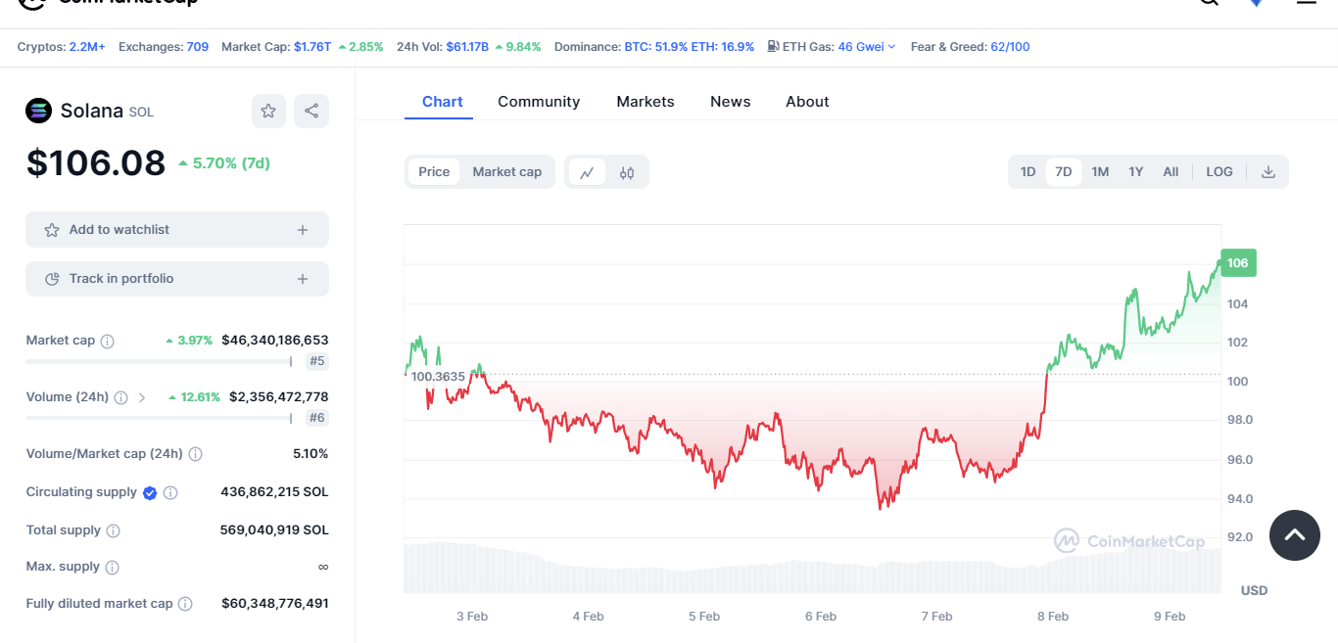Click the green 106 price label on axis
Viewport: 1338px width, 643px height.
click(1238, 262)
